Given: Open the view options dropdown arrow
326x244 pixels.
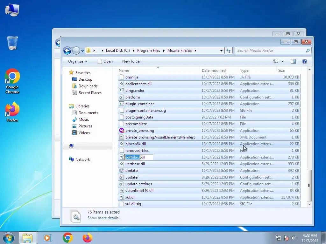Looking at the screenshot, I should click(283, 61).
